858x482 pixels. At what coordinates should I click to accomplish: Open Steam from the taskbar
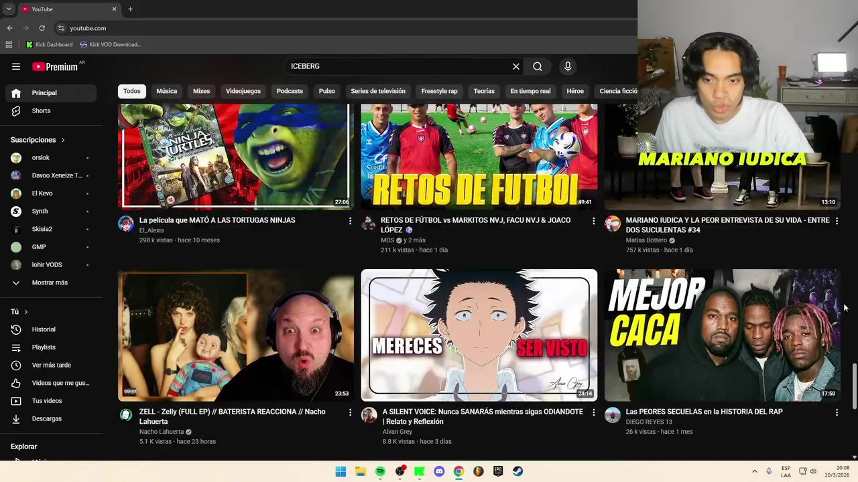517,471
